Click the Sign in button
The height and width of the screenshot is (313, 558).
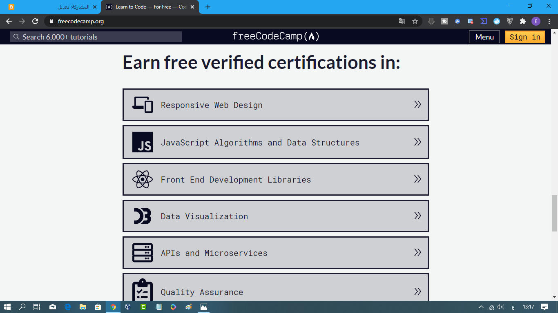[x=525, y=37]
